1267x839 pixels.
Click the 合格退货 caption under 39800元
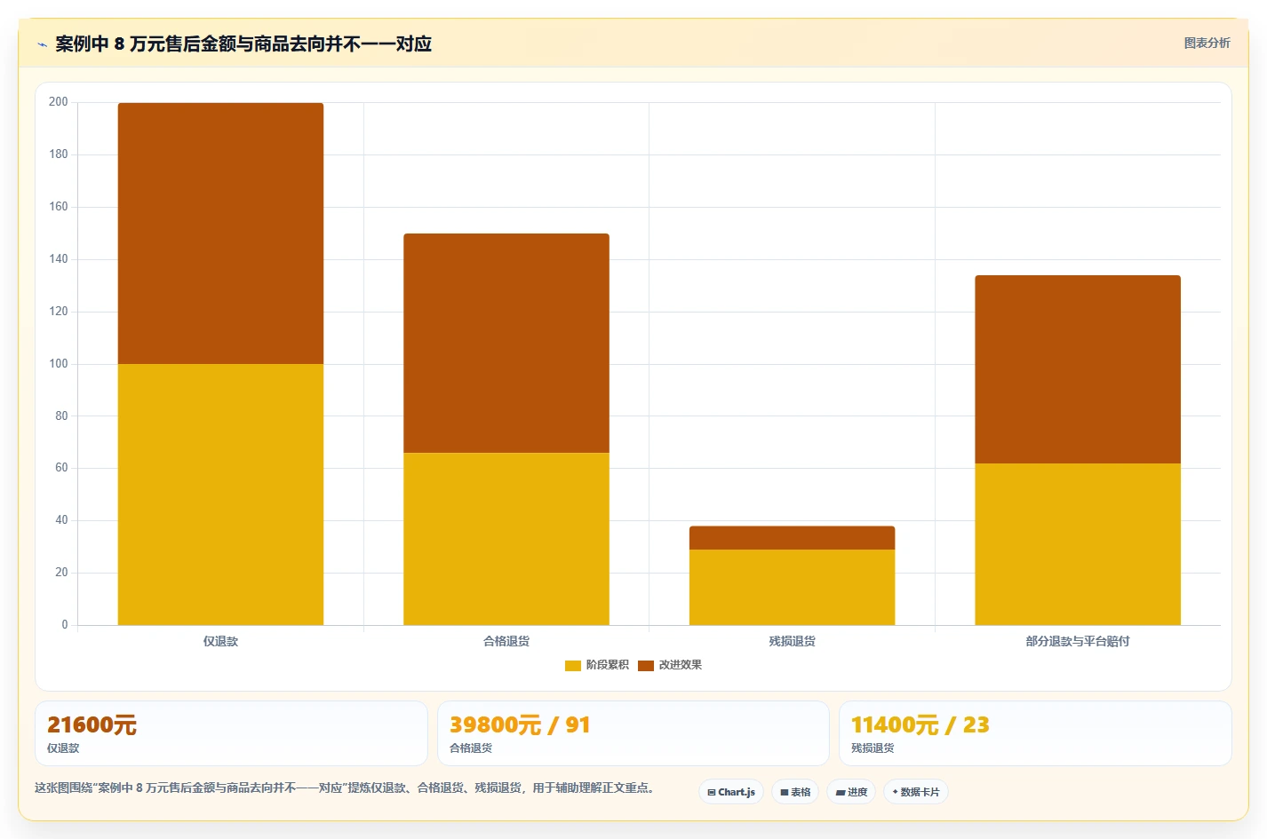pos(471,748)
